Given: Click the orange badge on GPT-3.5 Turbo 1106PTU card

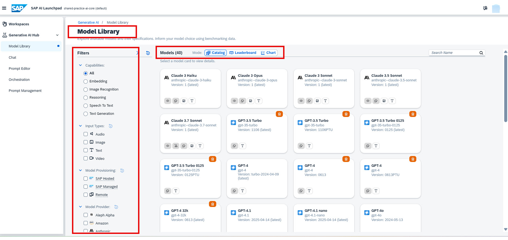Looking at the screenshot, I should coord(346,114).
